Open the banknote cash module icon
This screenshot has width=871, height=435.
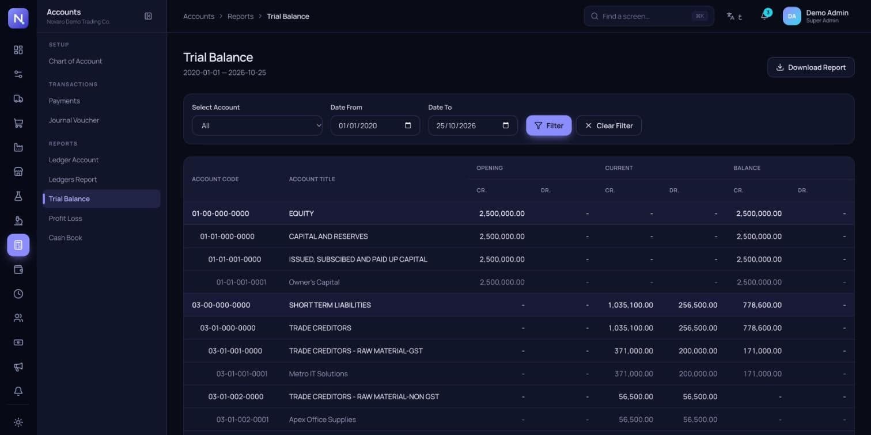click(18, 342)
